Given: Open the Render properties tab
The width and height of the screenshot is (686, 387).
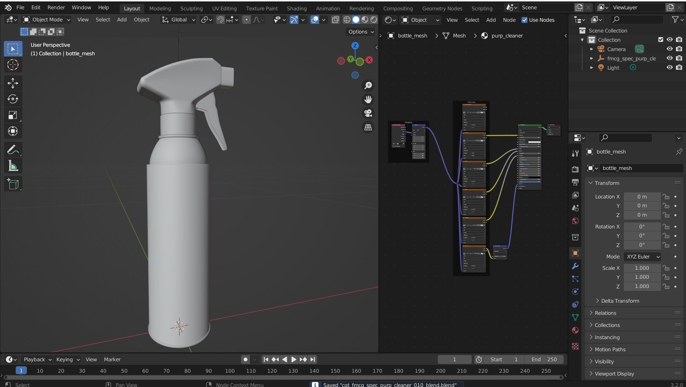Looking at the screenshot, I should tap(575, 169).
